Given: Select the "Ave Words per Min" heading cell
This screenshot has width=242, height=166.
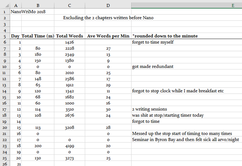Looking at the screenshot, I should pos(107,36).
